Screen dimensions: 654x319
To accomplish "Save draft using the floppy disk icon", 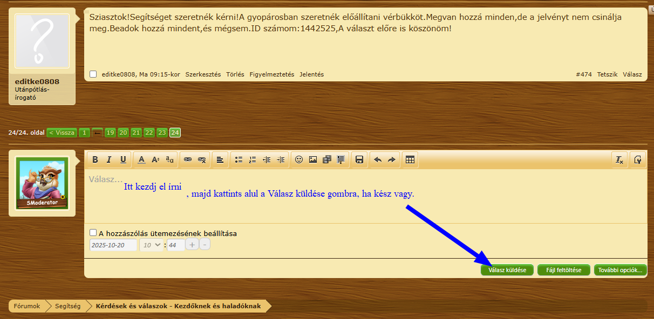I will pos(359,159).
